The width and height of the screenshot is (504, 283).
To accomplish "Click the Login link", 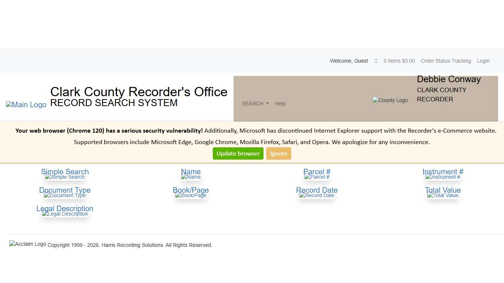I will pyautogui.click(x=483, y=61).
